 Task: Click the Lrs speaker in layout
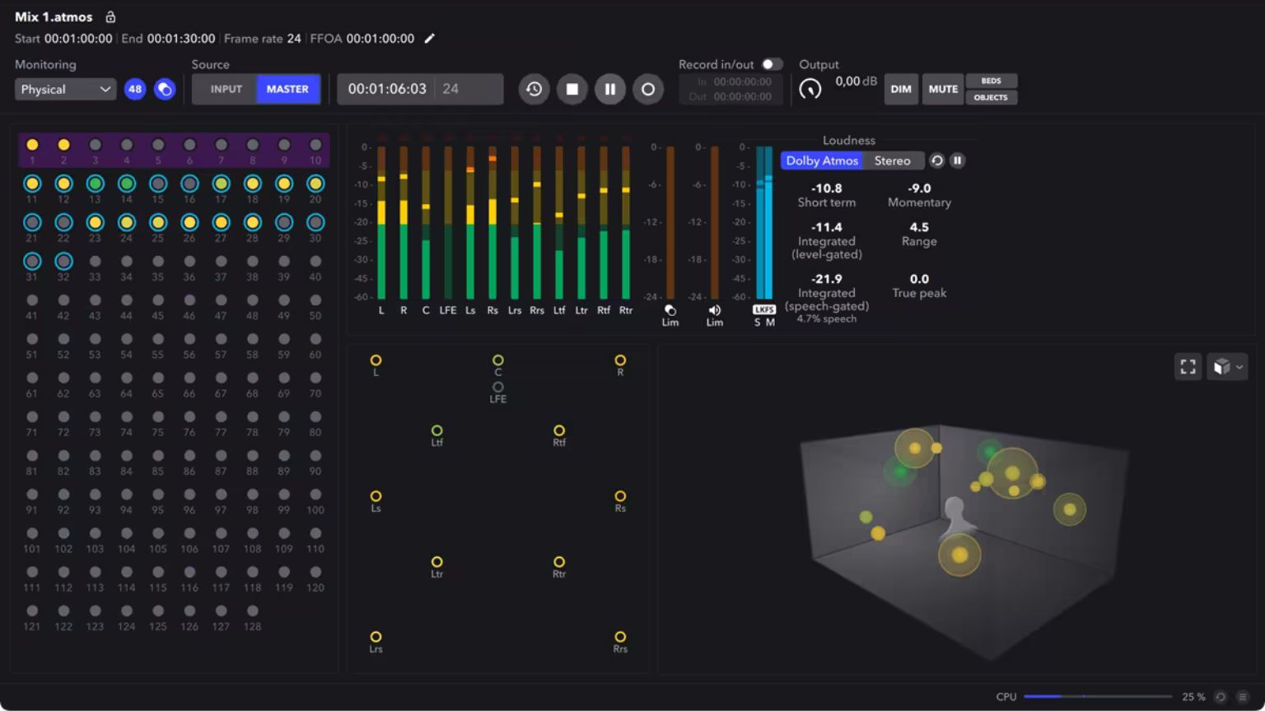coord(376,637)
